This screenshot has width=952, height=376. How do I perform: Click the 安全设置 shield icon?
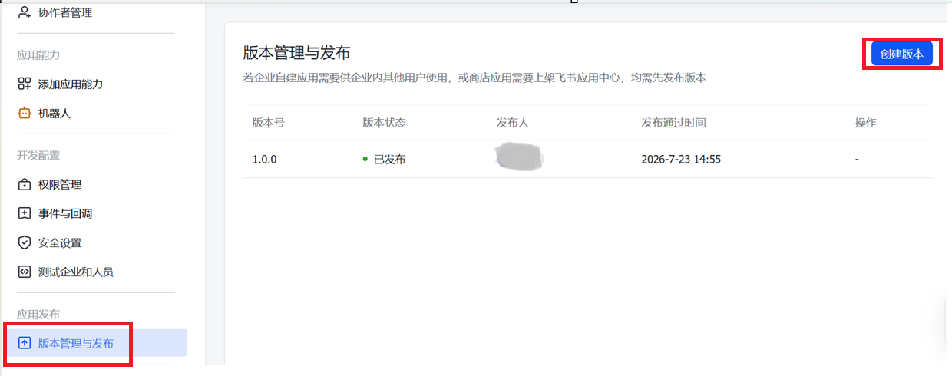pos(25,242)
